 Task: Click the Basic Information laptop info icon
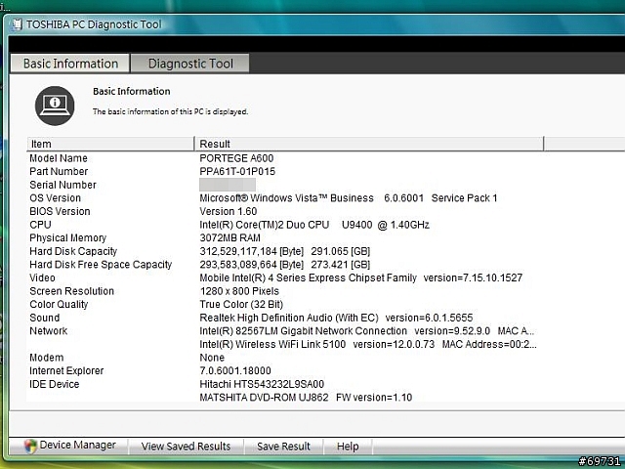pos(55,106)
